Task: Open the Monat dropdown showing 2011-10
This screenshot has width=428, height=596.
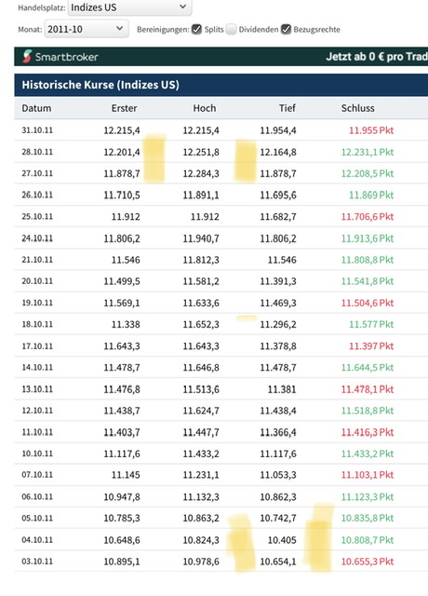Action: coord(87,29)
